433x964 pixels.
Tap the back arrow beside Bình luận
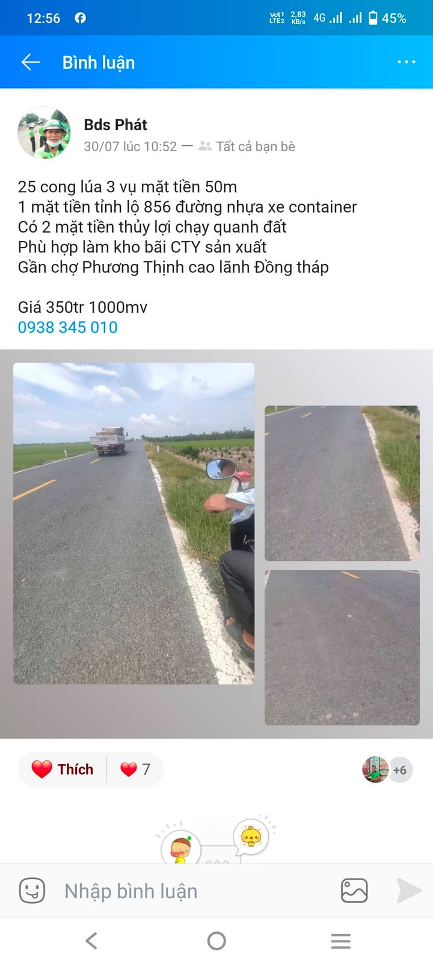(x=31, y=62)
